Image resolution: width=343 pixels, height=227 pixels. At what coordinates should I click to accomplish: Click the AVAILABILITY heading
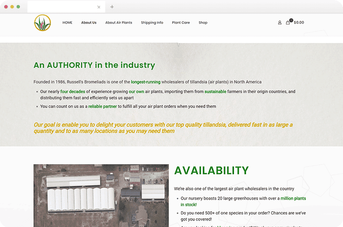pos(211,170)
